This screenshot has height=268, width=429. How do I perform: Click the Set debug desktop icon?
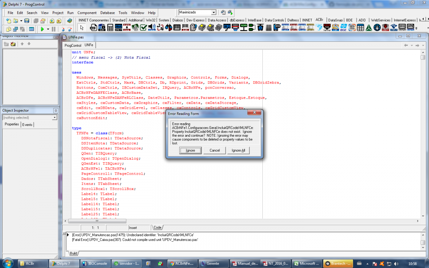[230, 12]
